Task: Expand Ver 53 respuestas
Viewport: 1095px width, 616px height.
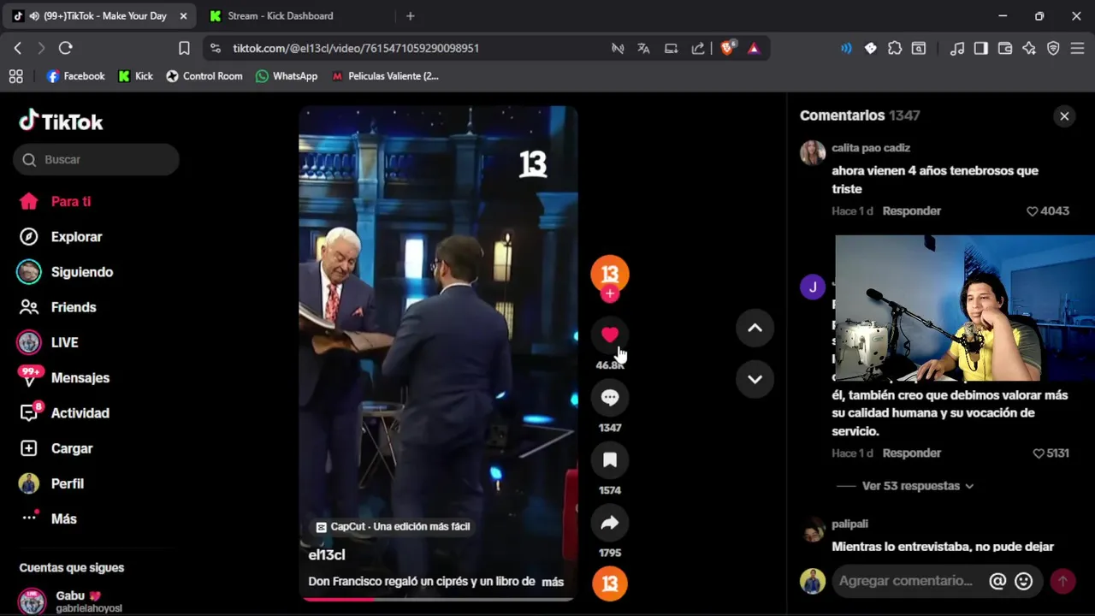Action: (917, 486)
